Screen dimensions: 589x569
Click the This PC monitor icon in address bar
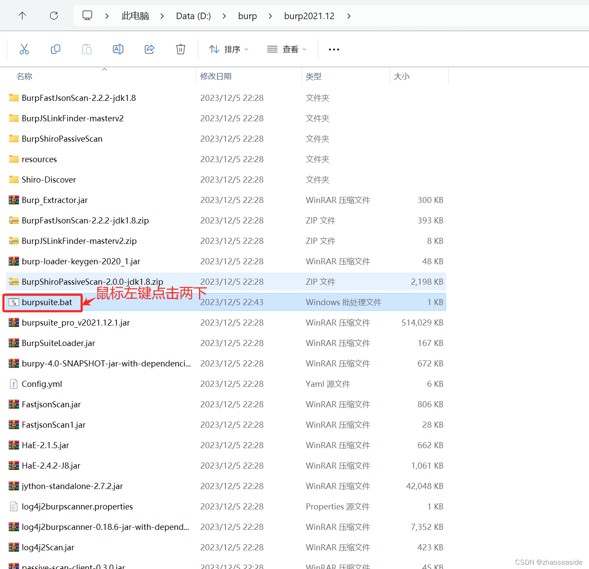click(x=87, y=16)
